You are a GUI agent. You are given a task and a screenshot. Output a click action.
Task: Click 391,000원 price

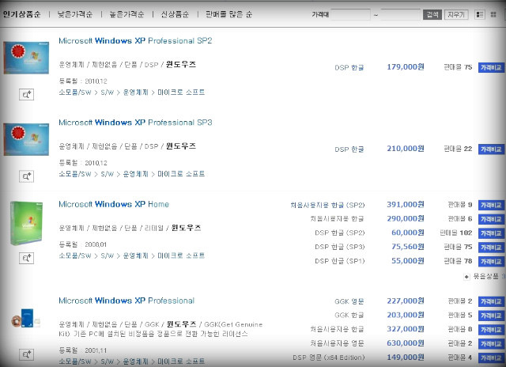406,204
